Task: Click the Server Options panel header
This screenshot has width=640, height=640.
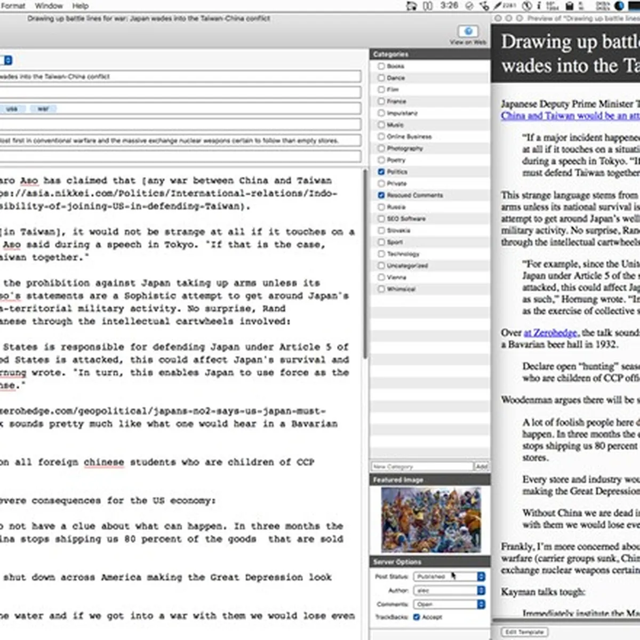Action: (430, 562)
